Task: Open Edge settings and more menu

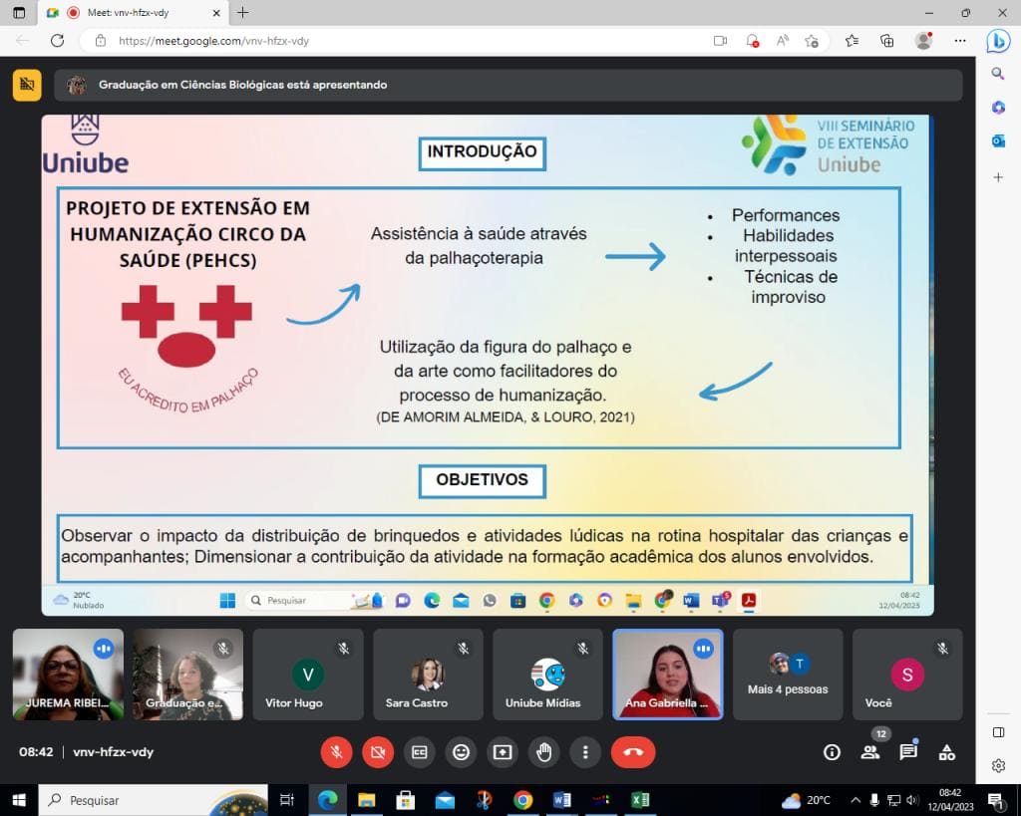Action: (x=960, y=41)
